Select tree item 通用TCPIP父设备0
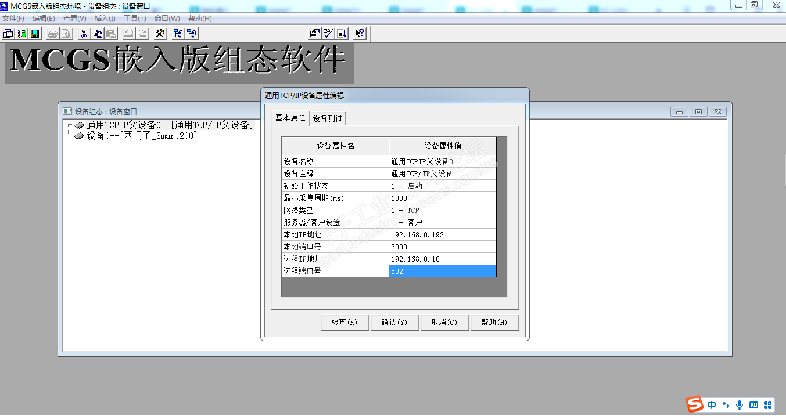The height and width of the screenshot is (416, 786). pos(170,125)
